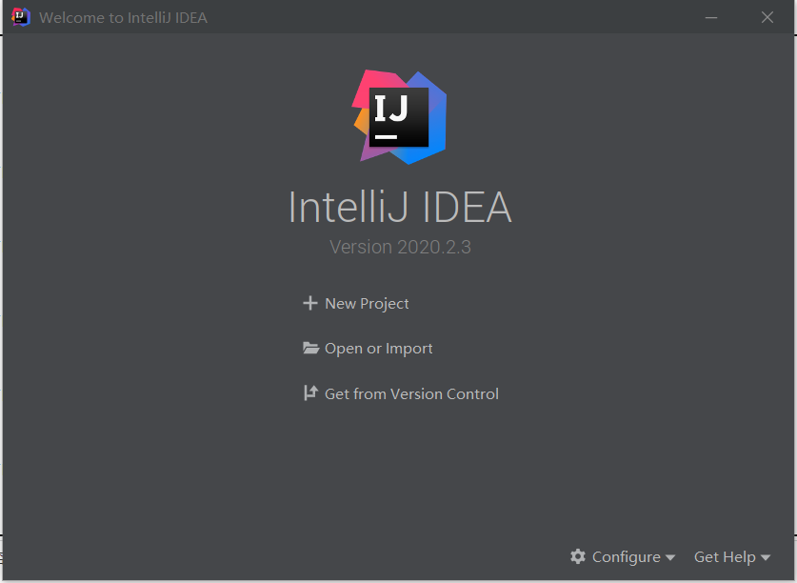Image resolution: width=797 pixels, height=583 pixels.
Task: Expand the Get Help dropdown arrow
Action: coord(766,558)
